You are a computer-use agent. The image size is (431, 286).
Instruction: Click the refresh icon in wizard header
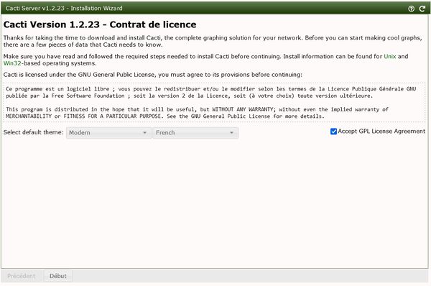(422, 9)
